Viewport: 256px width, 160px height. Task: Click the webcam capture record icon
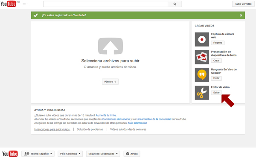point(202,39)
